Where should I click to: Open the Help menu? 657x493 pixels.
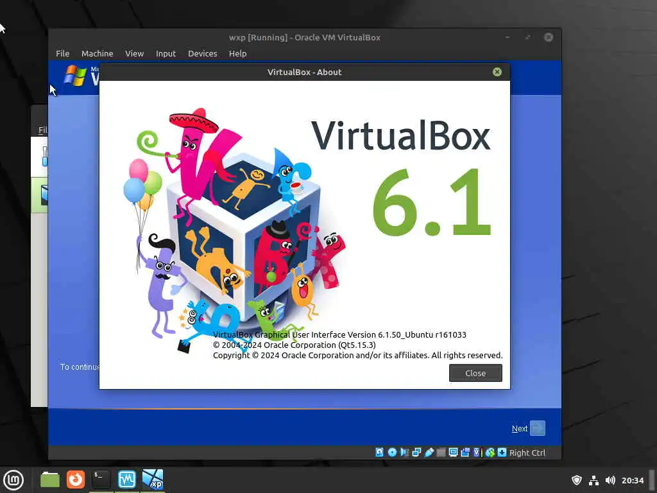click(x=237, y=54)
